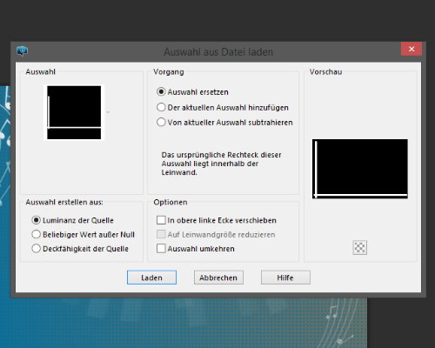Click the Auf Leinwandgröße reduzieren checkbox
Screen dimensions: 435x348
(x=161, y=234)
